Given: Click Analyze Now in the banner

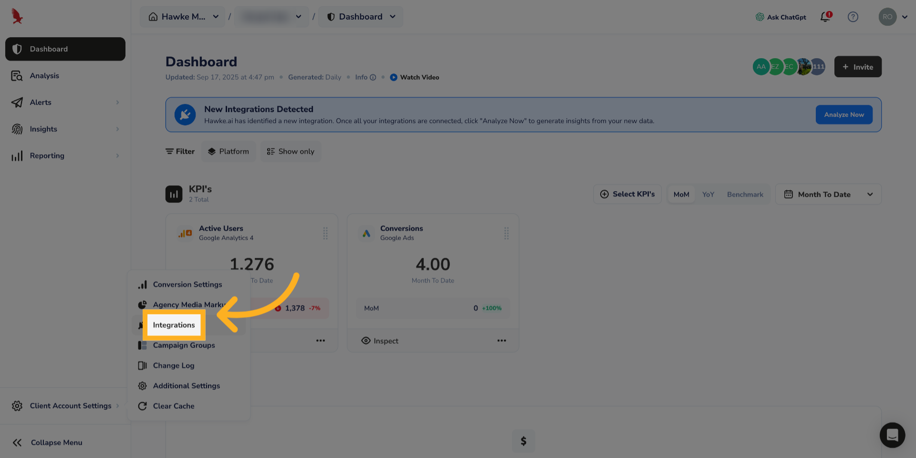Looking at the screenshot, I should point(844,115).
